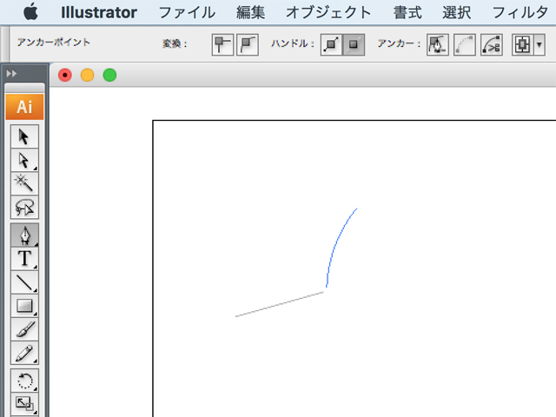This screenshot has width=556, height=417.
Task: Select the Paintbrush tool
Action: pos(24,329)
